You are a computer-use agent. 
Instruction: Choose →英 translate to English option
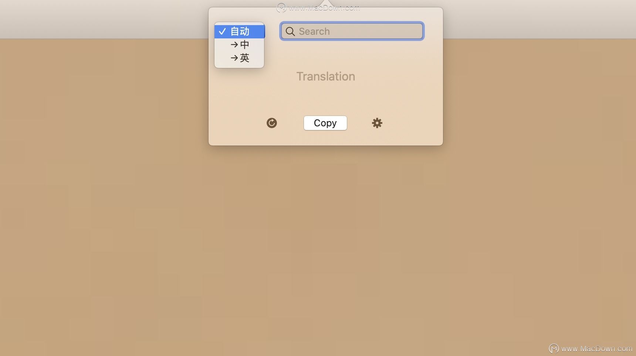(x=240, y=58)
